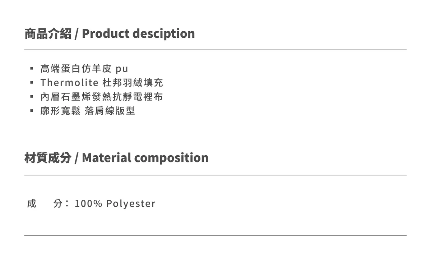This screenshot has width=431, height=253.
Task: Click the 落肩線版型 text
Action: tap(110, 111)
